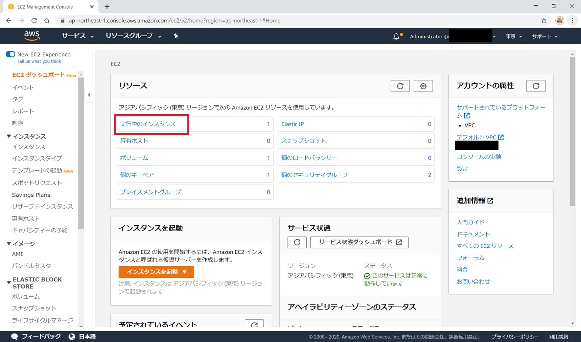Screen dimensions: 581x342
Task: Collapse the インスタンス sidebar section
Action: pyautogui.click(x=9, y=136)
